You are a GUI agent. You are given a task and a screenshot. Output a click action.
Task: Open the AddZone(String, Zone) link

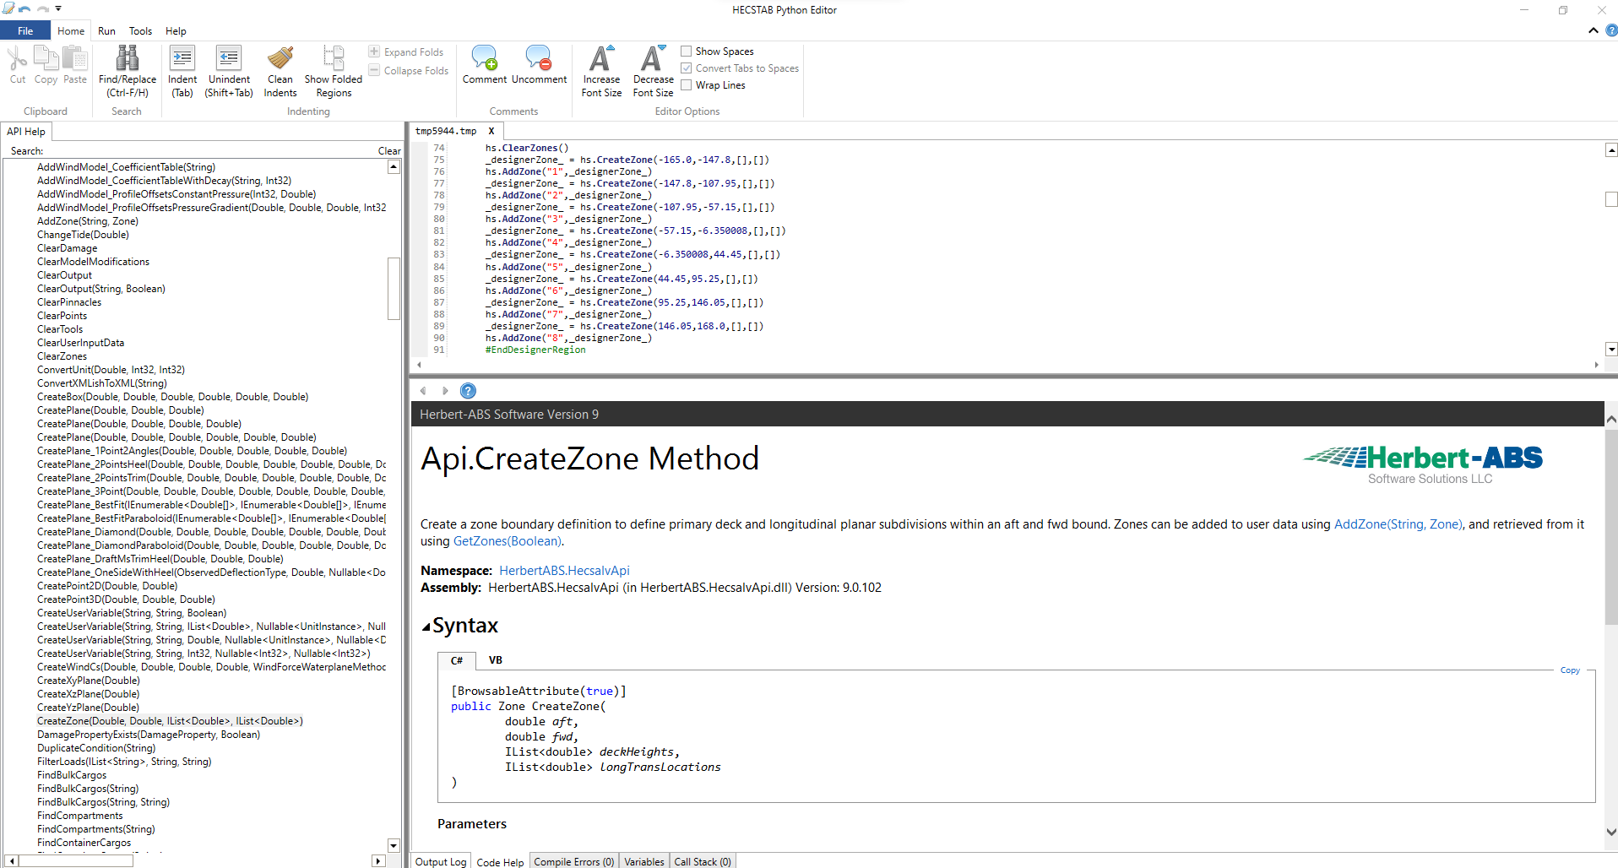tap(1398, 524)
